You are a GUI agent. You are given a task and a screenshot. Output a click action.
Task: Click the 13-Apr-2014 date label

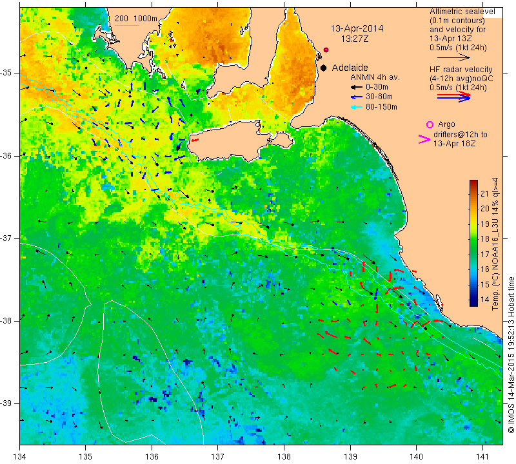pos(357,28)
